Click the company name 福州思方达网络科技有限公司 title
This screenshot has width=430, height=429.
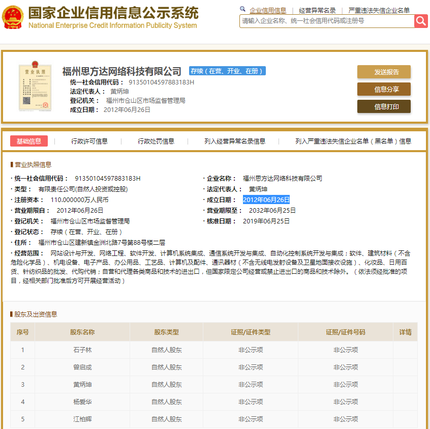coord(119,70)
